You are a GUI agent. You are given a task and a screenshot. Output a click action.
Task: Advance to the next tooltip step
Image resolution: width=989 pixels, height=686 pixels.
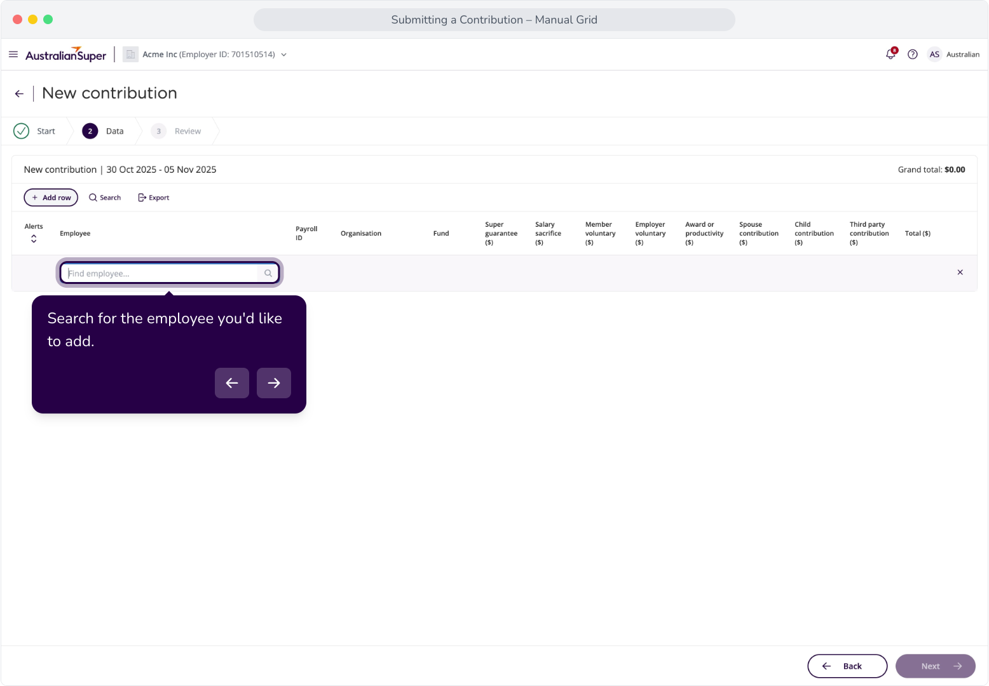pos(274,383)
